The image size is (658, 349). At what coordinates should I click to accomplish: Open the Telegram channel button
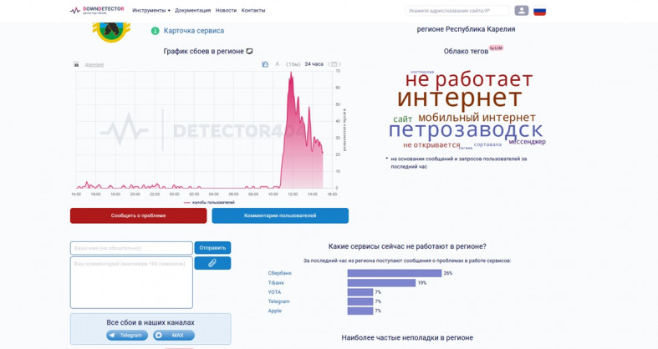[x=127, y=335]
